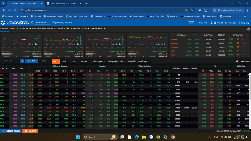Close the Trên đỉnh Trường Sơn tab
Image resolution: width=251 pixels, height=141 pixels.
coord(81,3)
